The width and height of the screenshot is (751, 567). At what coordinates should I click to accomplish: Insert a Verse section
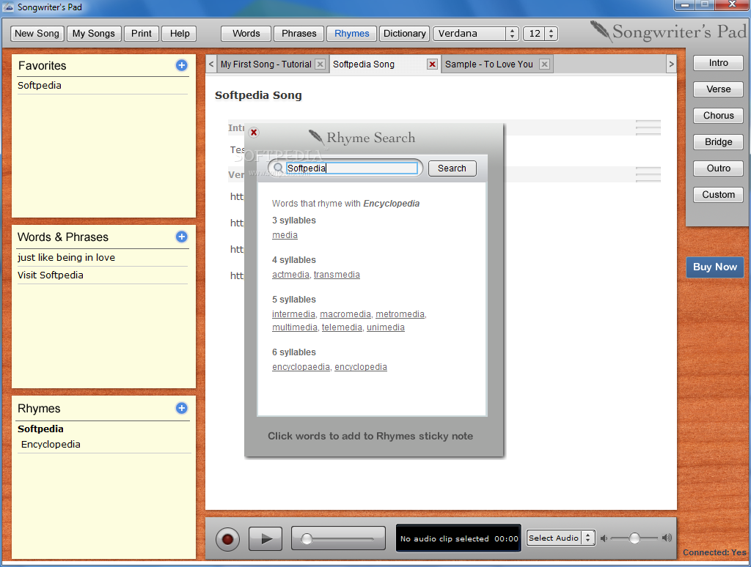pyautogui.click(x=718, y=89)
